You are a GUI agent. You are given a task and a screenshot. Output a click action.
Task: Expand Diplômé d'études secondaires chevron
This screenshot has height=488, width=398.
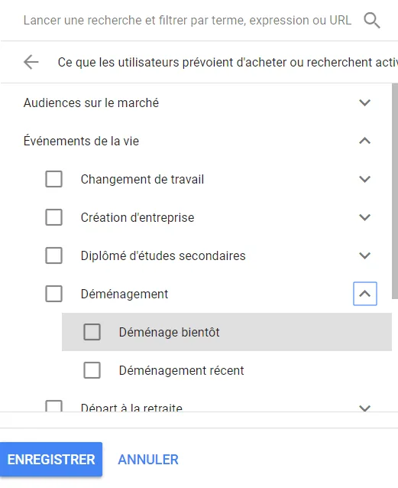pyautogui.click(x=364, y=255)
